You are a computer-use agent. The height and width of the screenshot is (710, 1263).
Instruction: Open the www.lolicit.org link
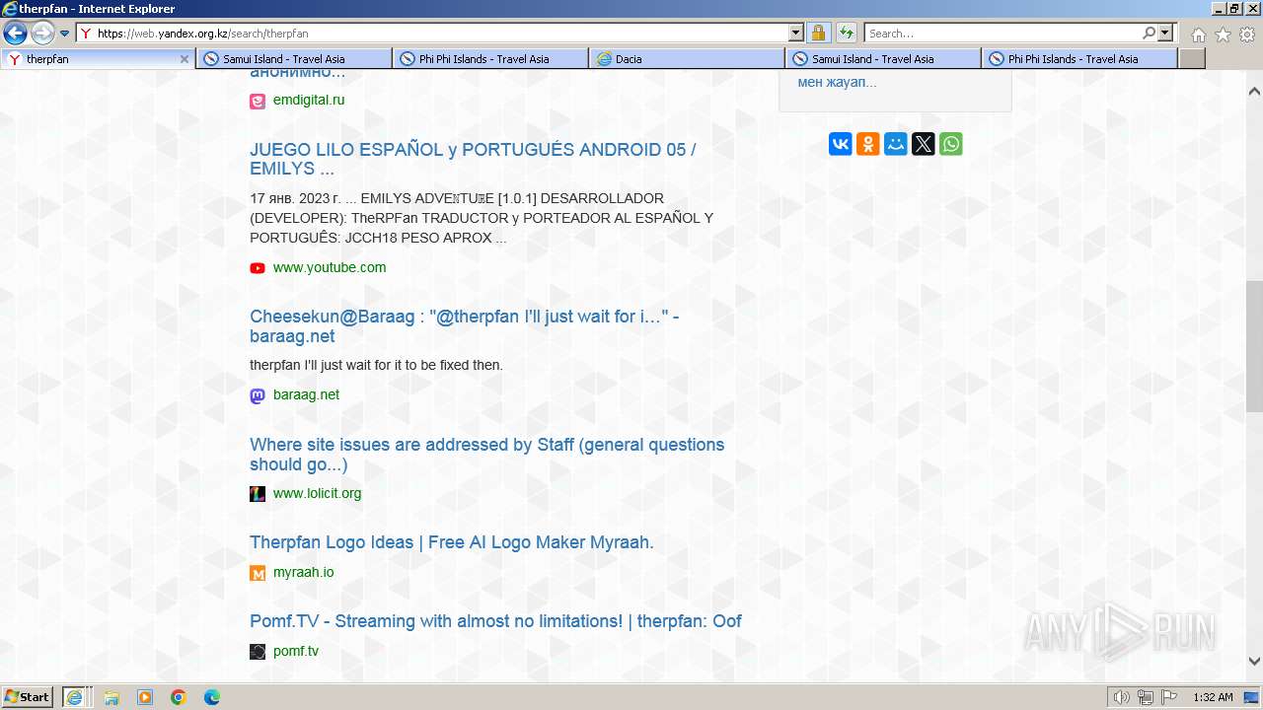click(x=317, y=493)
